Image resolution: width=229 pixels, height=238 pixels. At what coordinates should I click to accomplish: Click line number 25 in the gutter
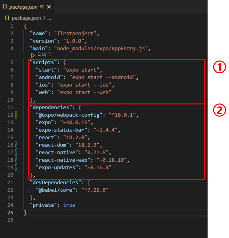tap(10, 212)
